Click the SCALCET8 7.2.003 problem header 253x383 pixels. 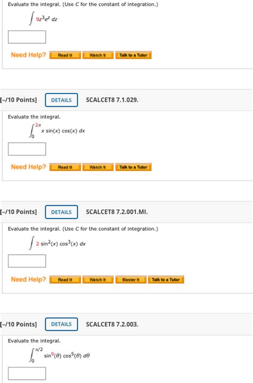112,324
